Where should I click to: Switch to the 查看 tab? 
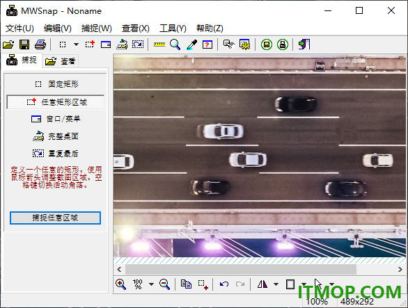tap(61, 61)
